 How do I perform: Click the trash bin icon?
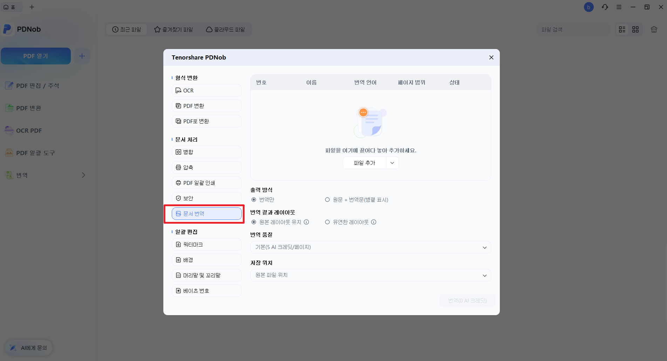pyautogui.click(x=654, y=29)
